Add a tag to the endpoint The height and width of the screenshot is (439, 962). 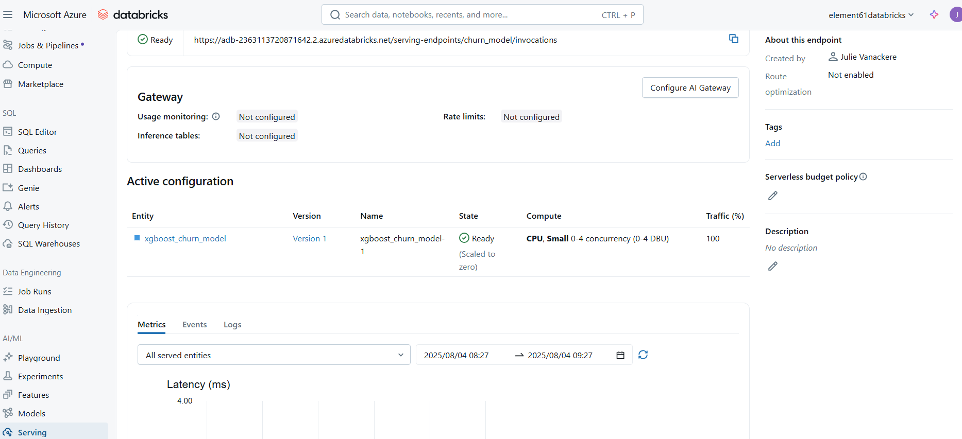click(x=772, y=143)
